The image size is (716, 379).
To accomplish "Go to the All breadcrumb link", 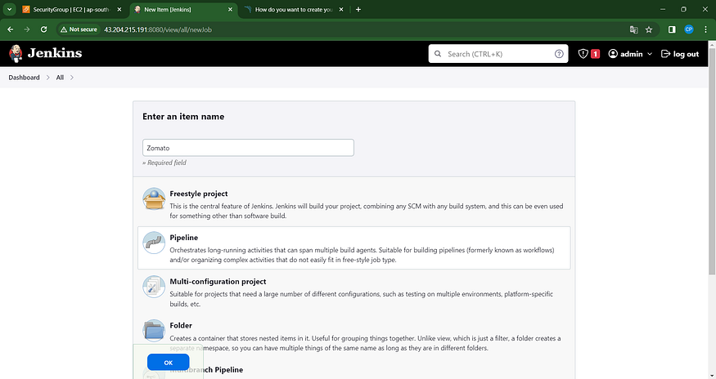I will 60,78.
